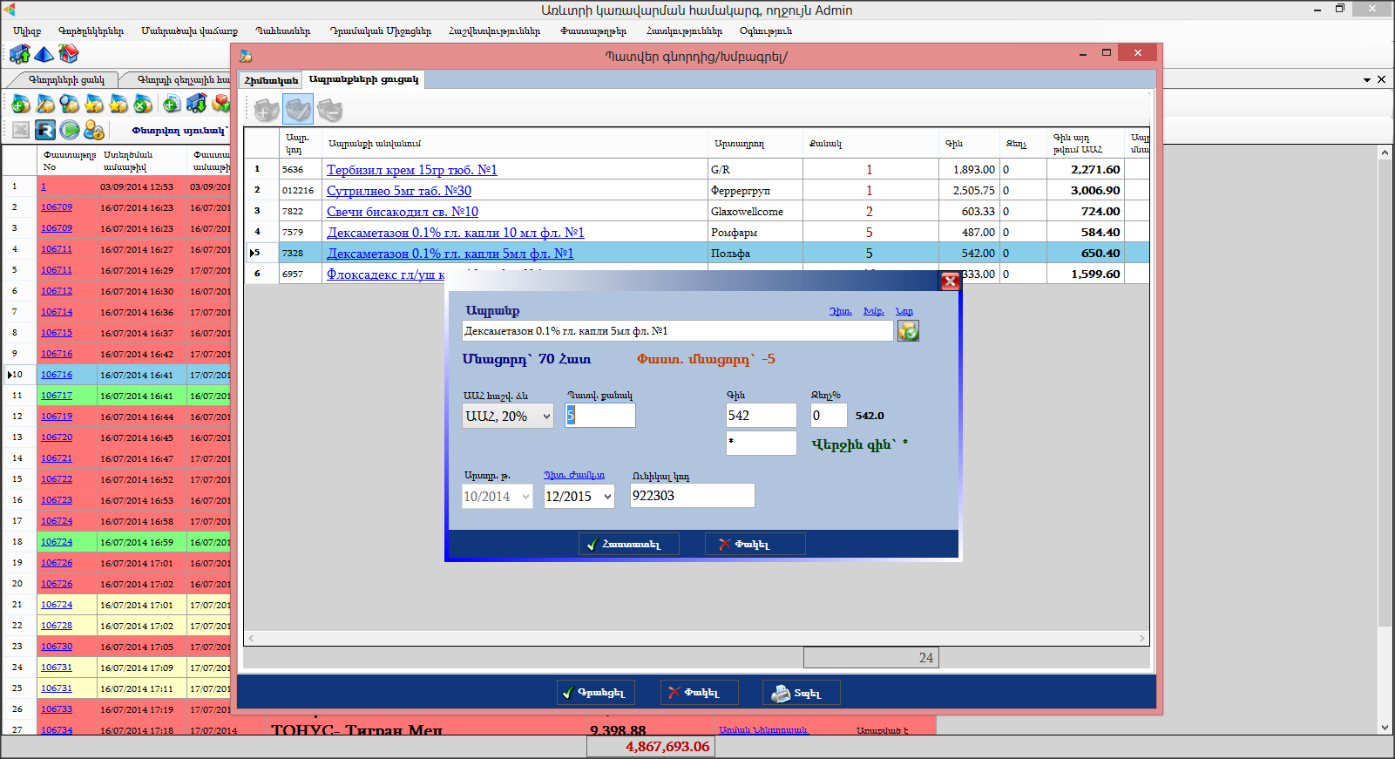Open the Свечи бисакодил св. №10 link
The height and width of the screenshot is (759, 1395).
[403, 212]
